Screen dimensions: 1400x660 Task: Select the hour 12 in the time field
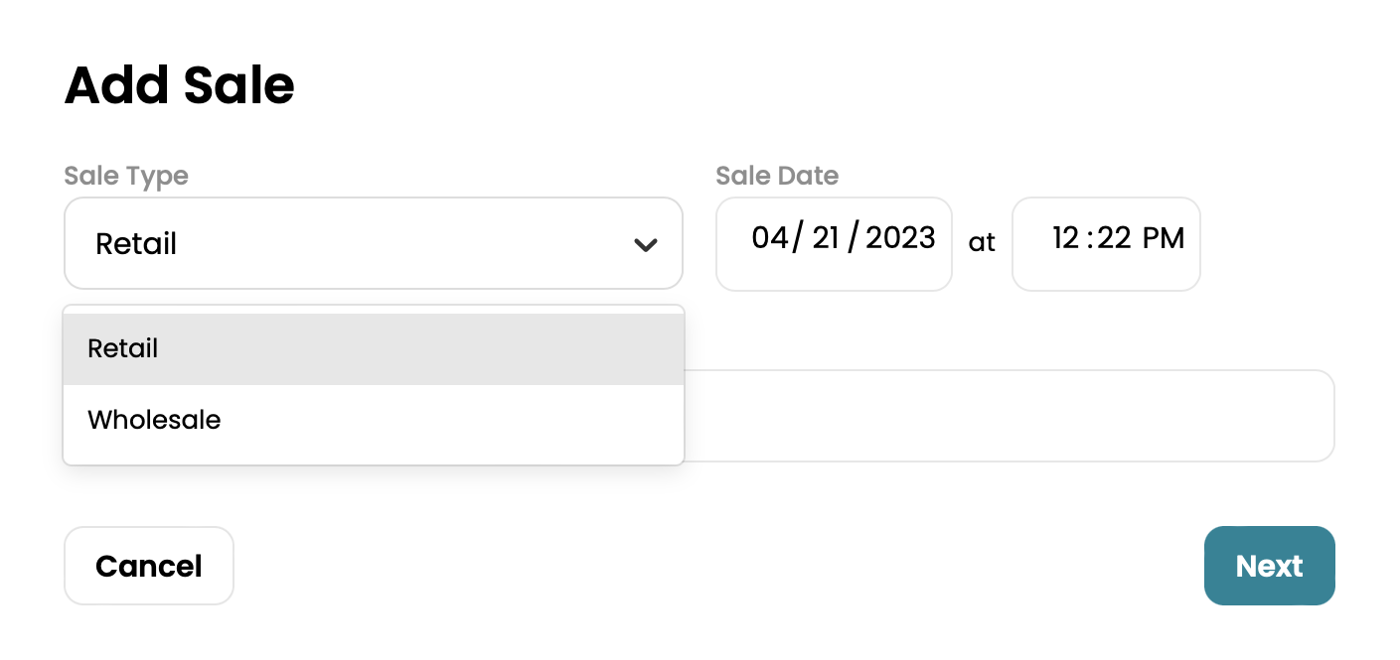[x=1066, y=238]
